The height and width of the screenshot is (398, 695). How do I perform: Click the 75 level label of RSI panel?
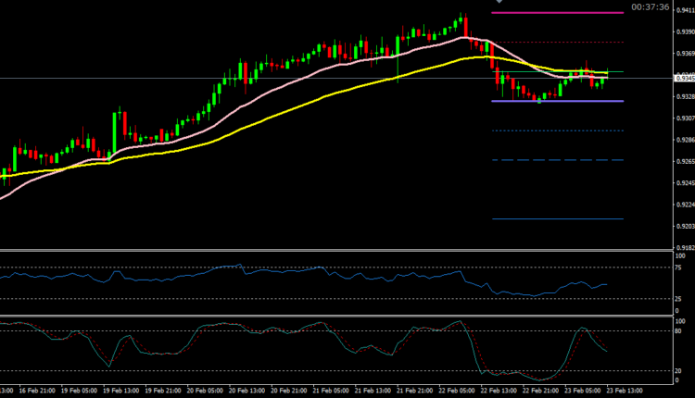pos(680,267)
